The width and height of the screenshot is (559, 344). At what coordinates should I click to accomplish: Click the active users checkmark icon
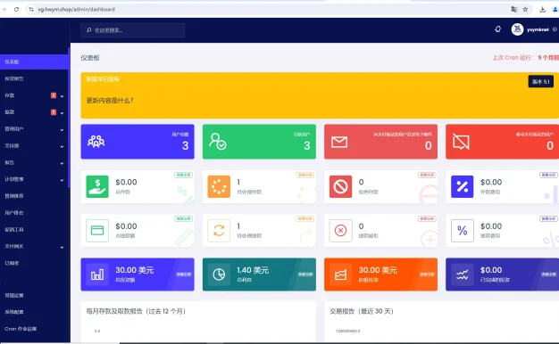point(218,142)
